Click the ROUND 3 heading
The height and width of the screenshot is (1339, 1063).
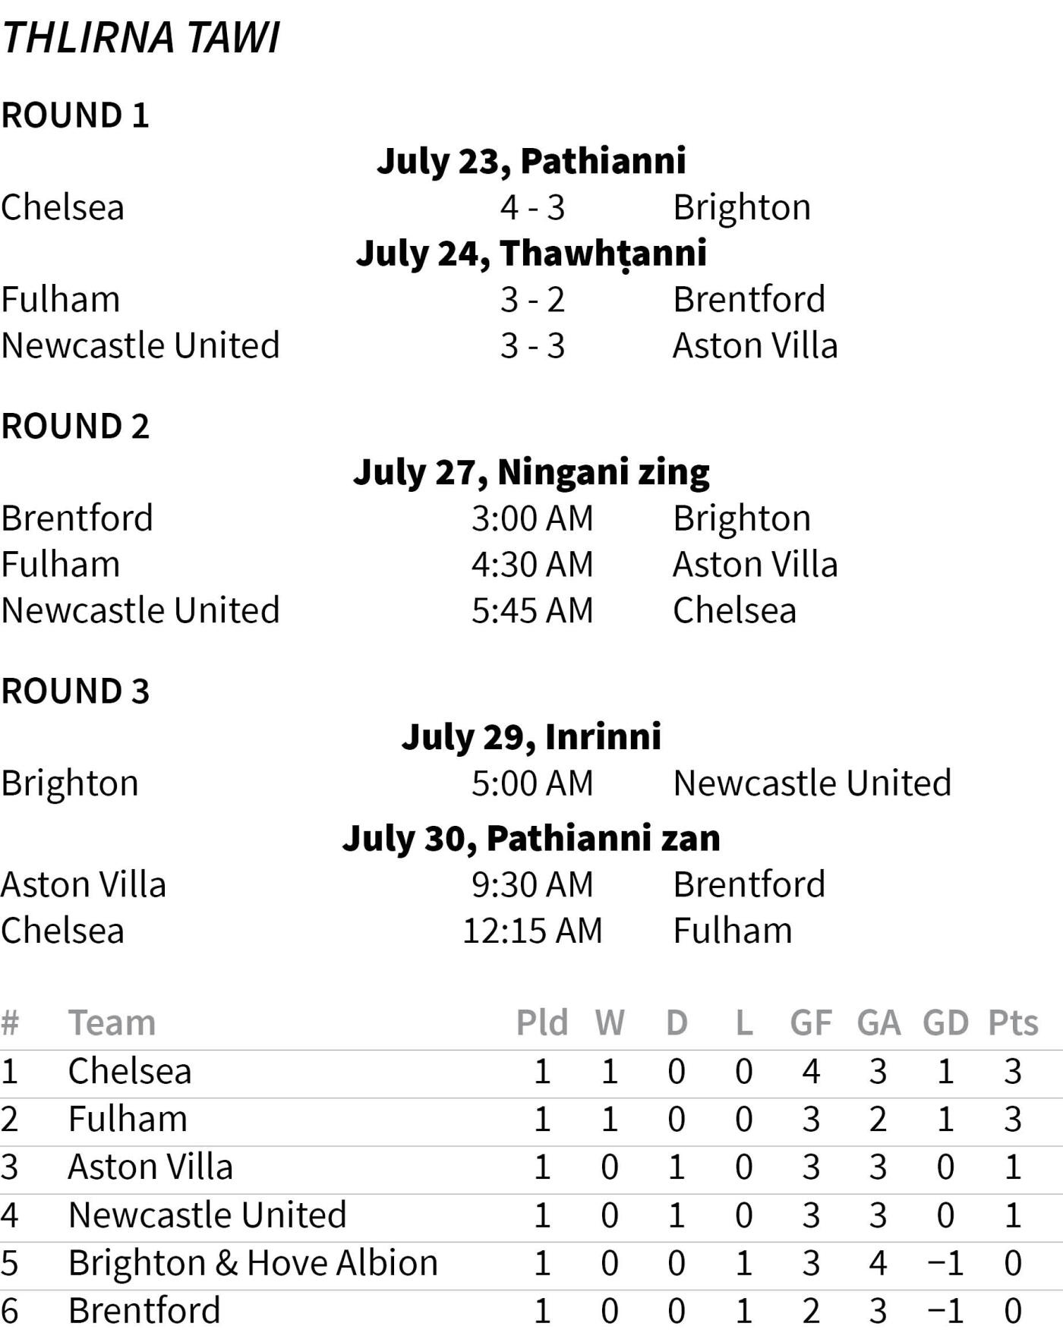point(75,692)
